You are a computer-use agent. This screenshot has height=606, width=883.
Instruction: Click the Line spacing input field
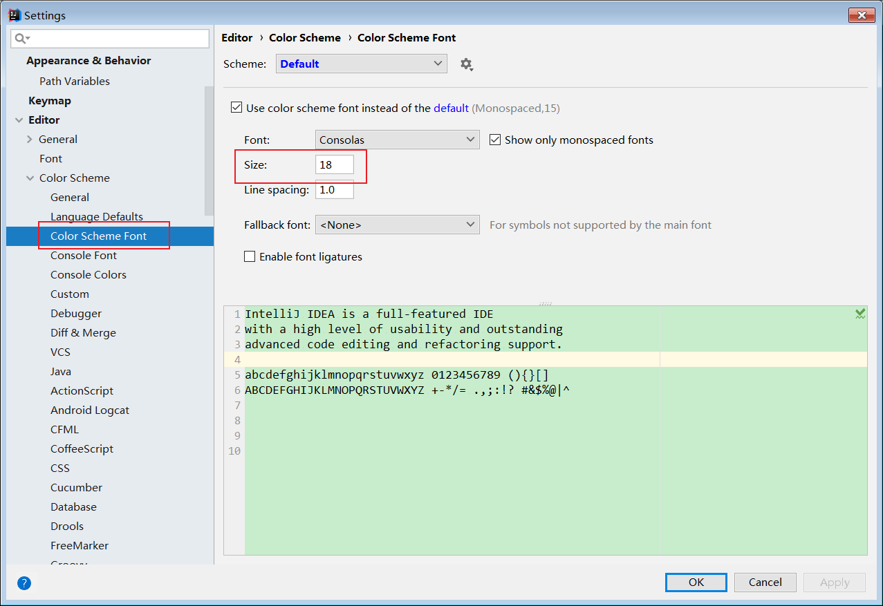point(335,189)
